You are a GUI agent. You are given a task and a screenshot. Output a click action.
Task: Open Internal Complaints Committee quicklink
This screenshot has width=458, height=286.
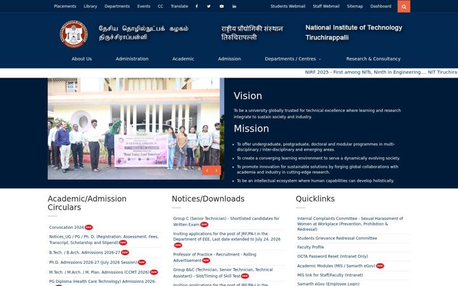[350, 224]
